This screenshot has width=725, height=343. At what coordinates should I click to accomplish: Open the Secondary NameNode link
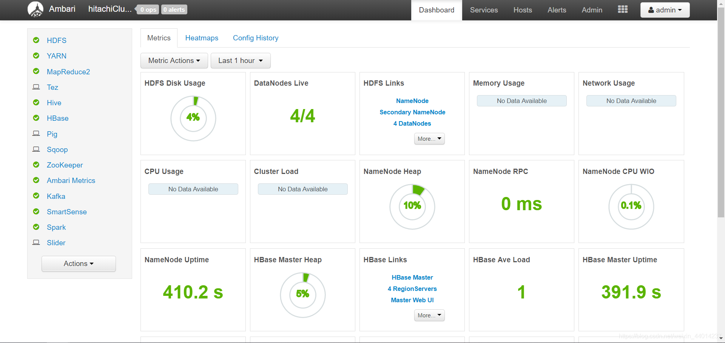(412, 112)
